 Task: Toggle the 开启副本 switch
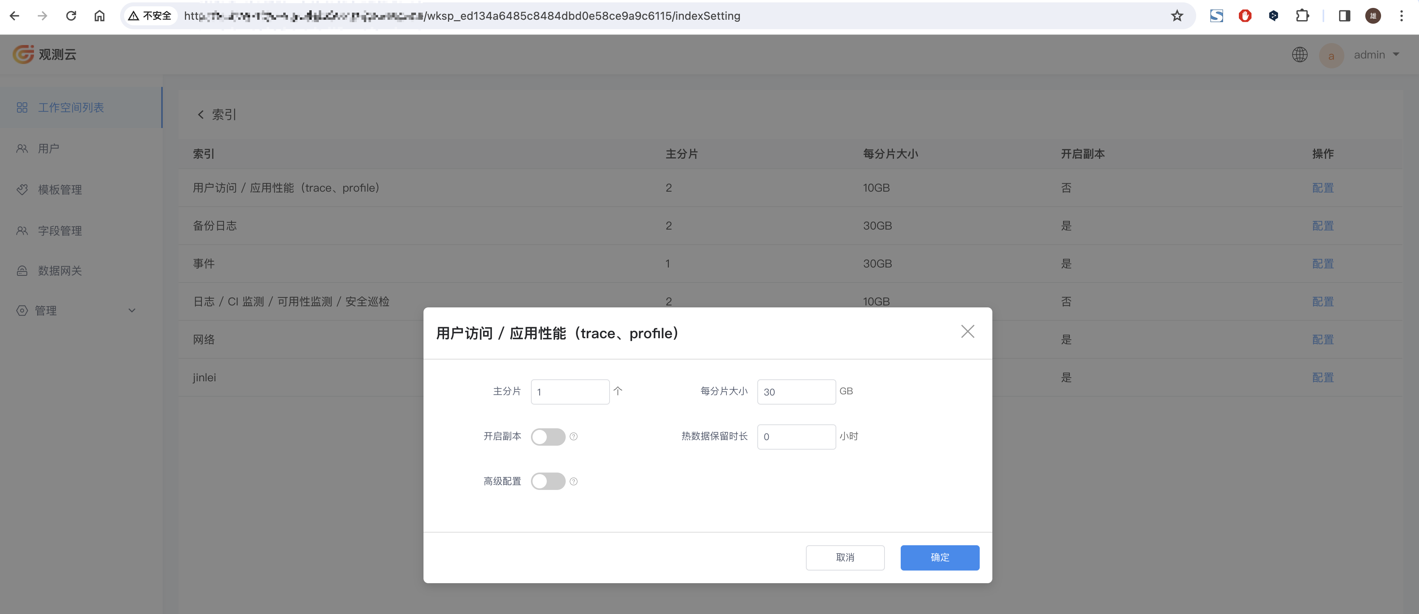tap(548, 437)
